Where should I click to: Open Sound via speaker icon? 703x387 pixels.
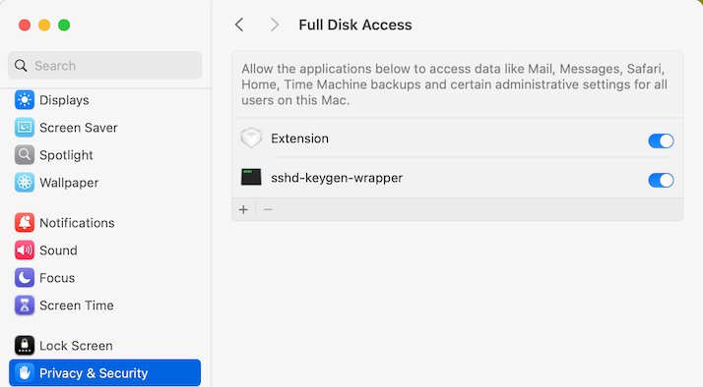[25, 250]
